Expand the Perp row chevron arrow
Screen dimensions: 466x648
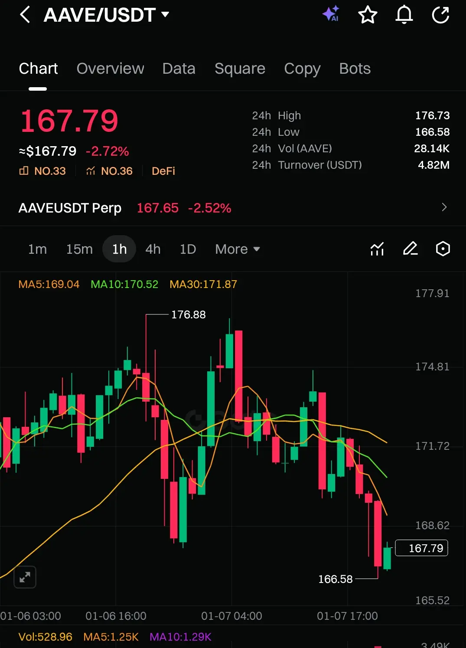444,207
